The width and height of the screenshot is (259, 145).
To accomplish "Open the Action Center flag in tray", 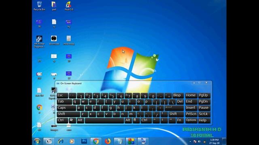I will [195, 141].
